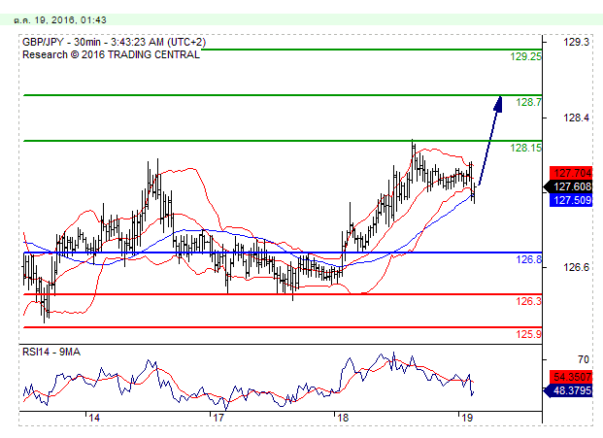The width and height of the screenshot is (603, 438).
Task: Select the 126.8 pivot level label
Action: point(528,259)
